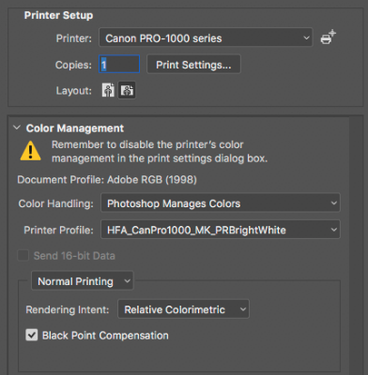Click the Printer Setup heading

point(58,15)
